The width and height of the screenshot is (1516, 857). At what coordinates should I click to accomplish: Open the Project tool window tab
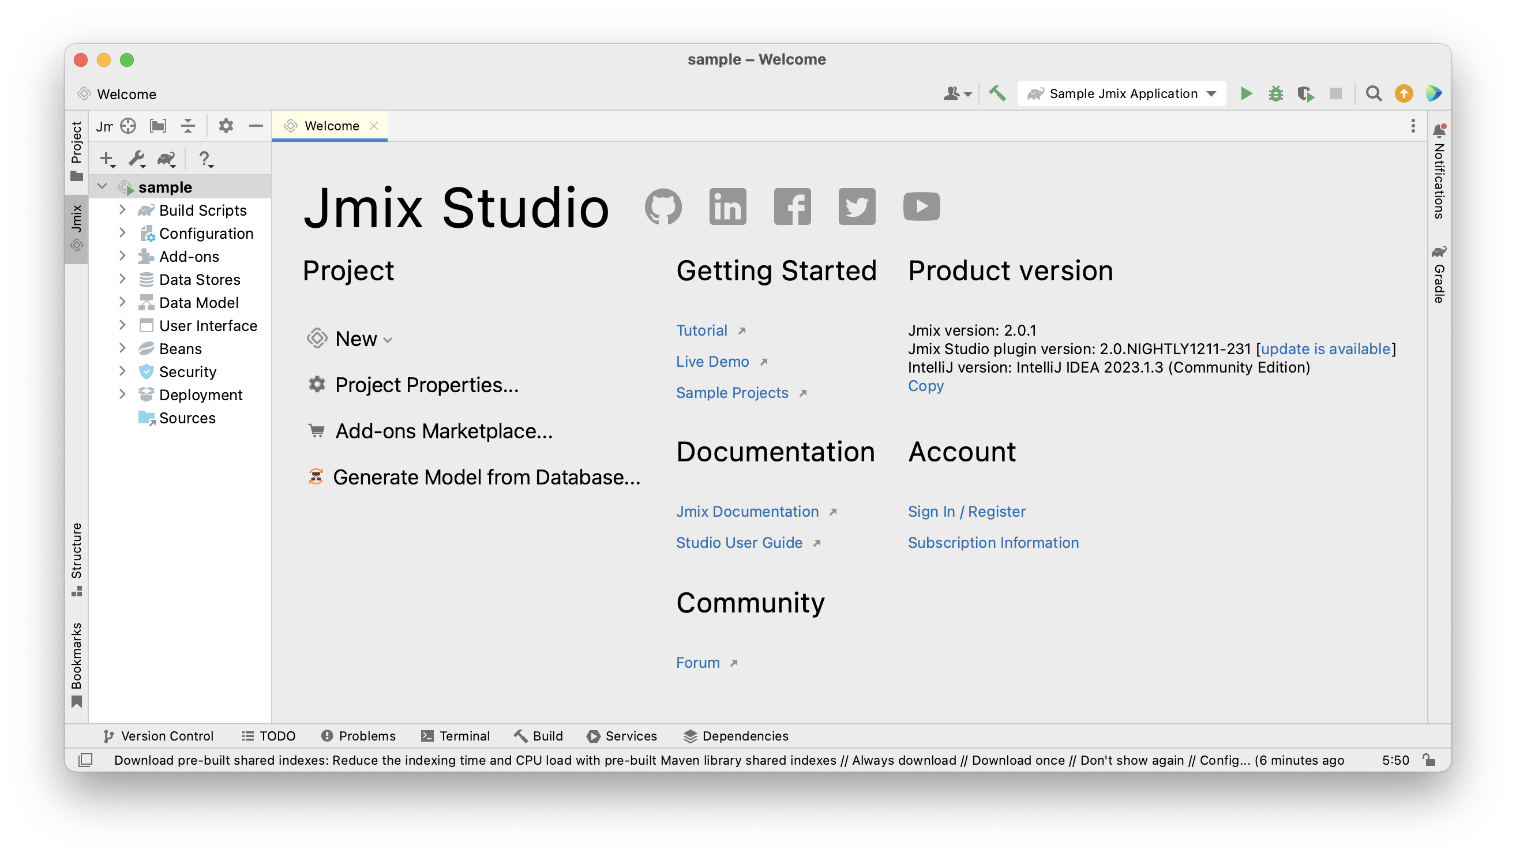click(77, 151)
